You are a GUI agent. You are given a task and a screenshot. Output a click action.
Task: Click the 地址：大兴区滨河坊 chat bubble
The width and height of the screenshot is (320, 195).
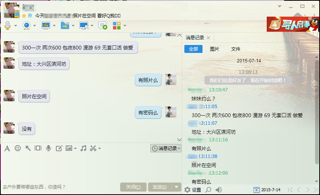point(44,64)
